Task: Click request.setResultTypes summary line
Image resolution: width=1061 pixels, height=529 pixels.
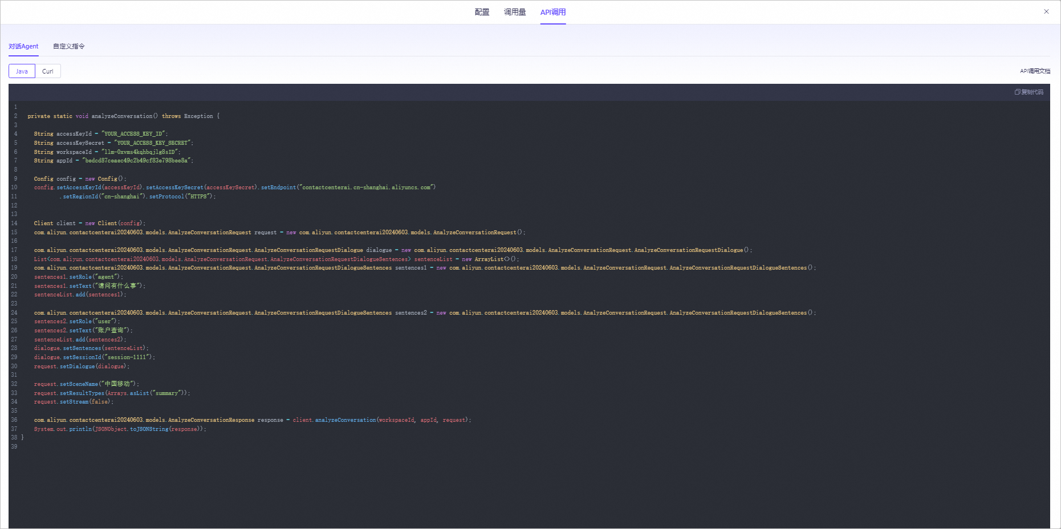Action: tap(112, 393)
